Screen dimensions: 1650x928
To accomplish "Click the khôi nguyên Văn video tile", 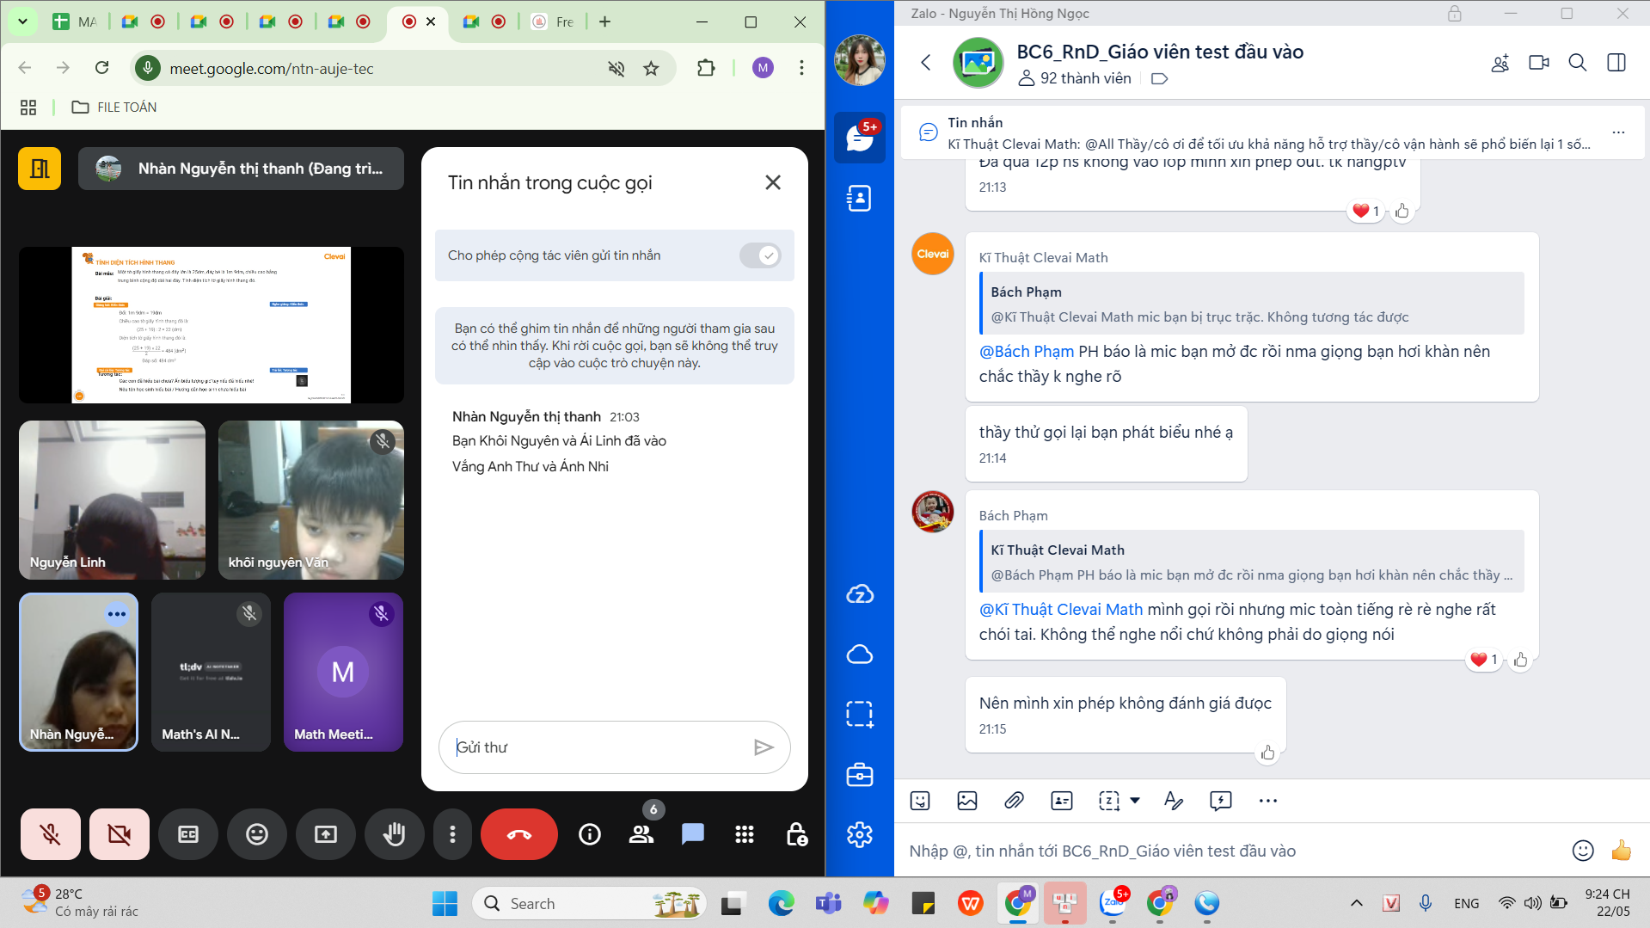I will [x=311, y=500].
